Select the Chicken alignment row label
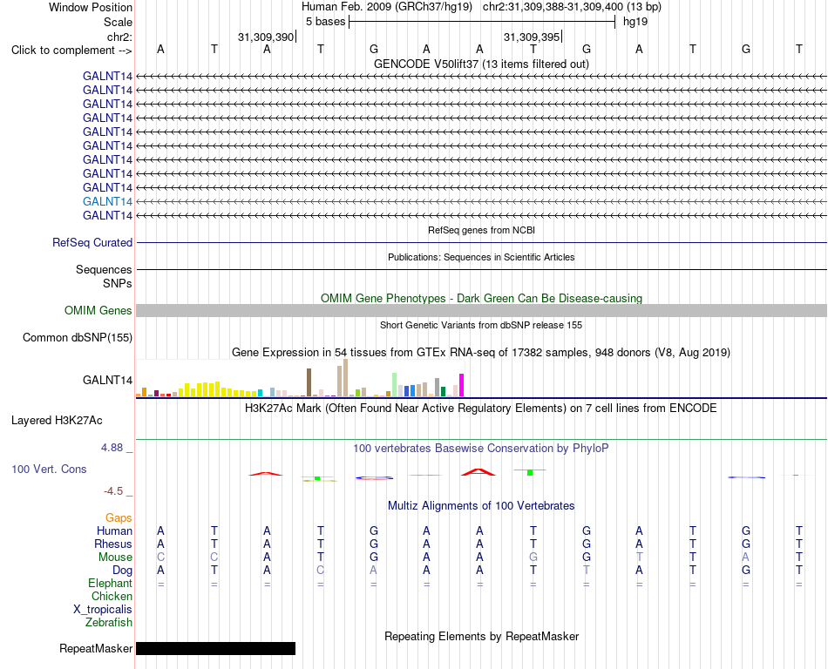Viewport: 828px width, 669px height. pyautogui.click(x=112, y=596)
